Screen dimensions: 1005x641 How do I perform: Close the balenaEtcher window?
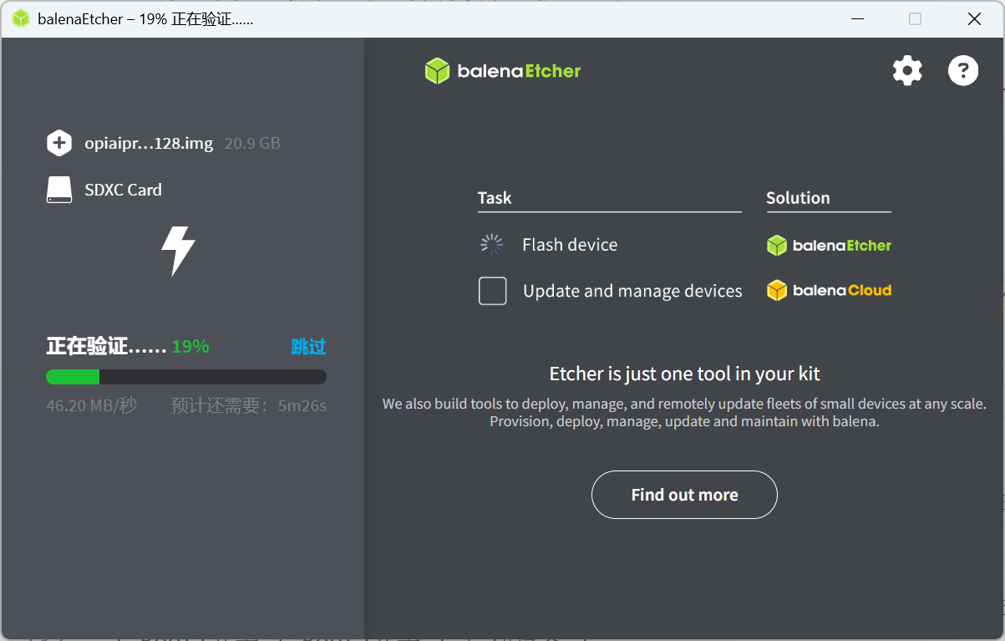pyautogui.click(x=974, y=18)
